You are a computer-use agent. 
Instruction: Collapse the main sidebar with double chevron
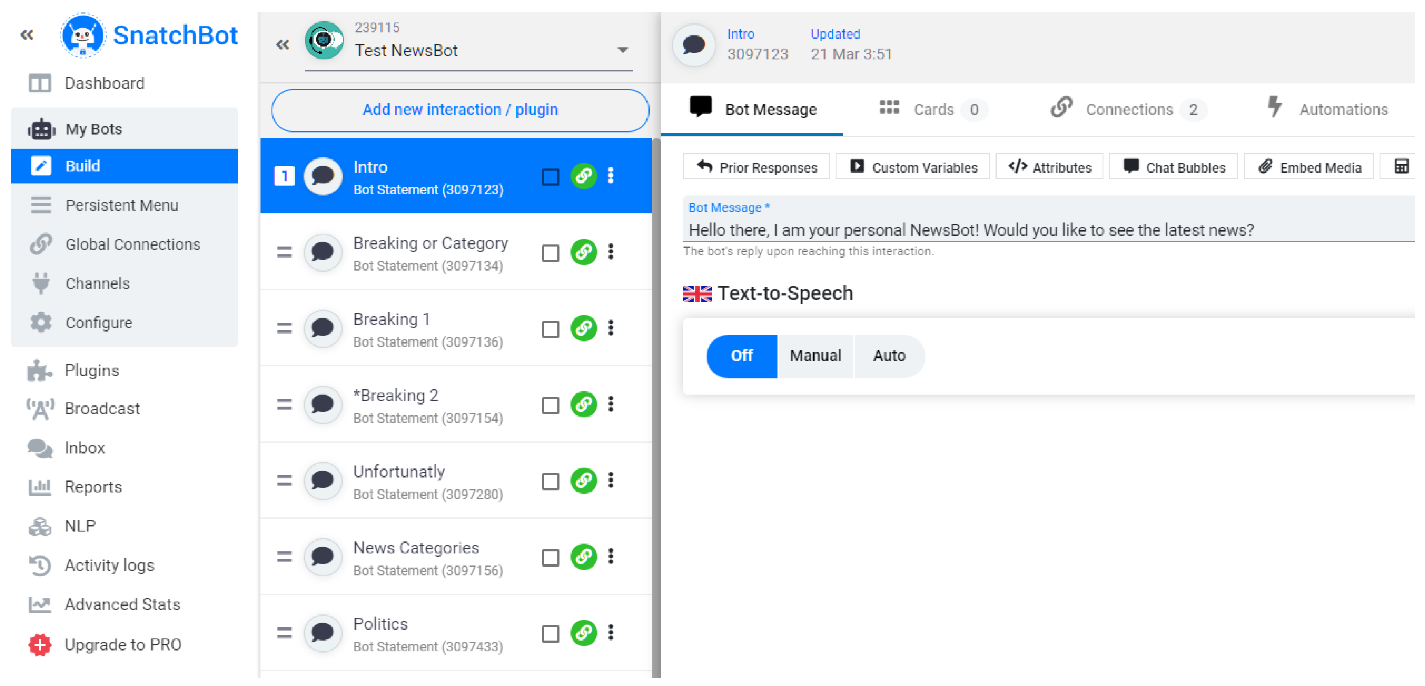(26, 35)
